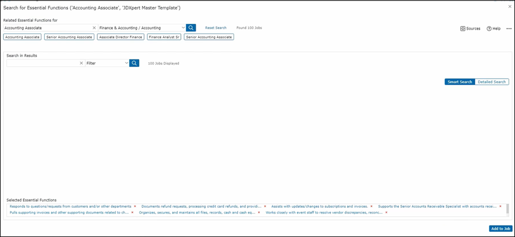This screenshot has height=237, width=515.
Task: Remove 'Responds to questions/requests' selected function
Action: tap(135, 206)
